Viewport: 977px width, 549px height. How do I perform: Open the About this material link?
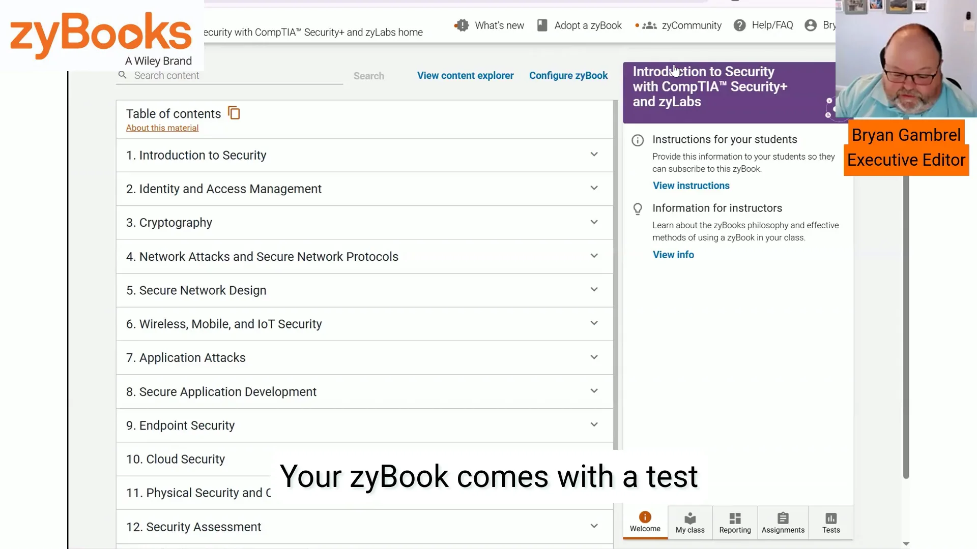[x=162, y=128]
